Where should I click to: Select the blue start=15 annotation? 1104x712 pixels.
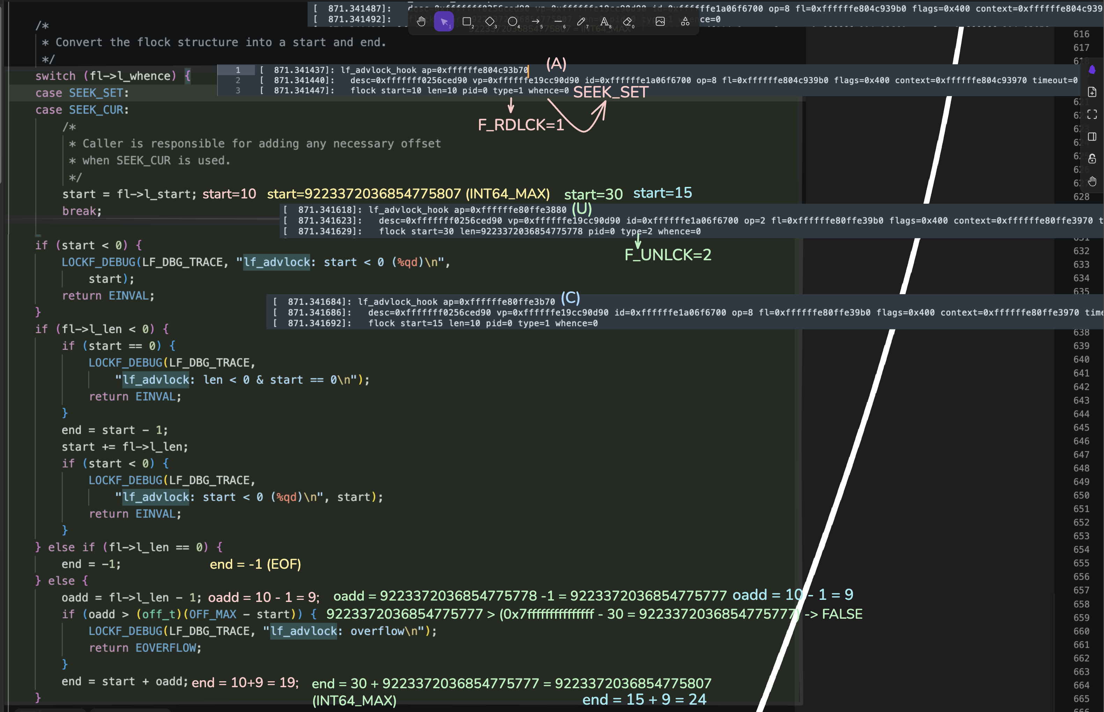tap(662, 193)
